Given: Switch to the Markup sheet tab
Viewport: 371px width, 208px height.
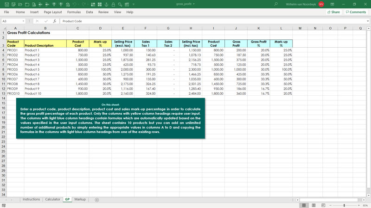Looking at the screenshot, I should tap(80, 199).
